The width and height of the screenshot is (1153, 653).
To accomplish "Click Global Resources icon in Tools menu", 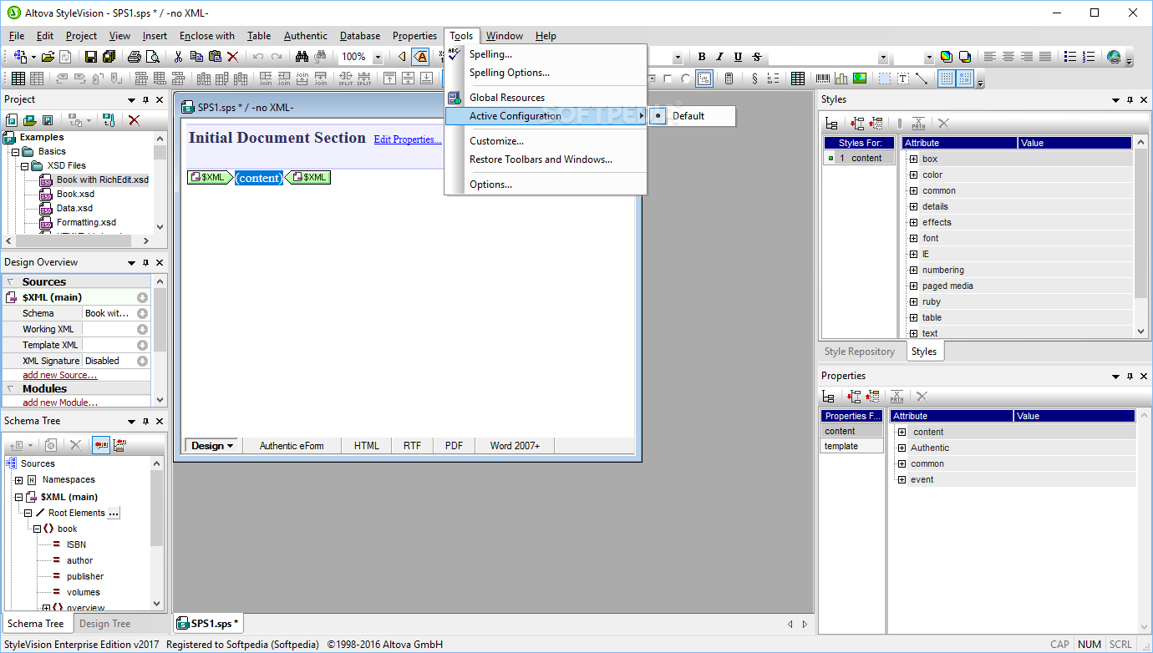I will click(x=454, y=98).
